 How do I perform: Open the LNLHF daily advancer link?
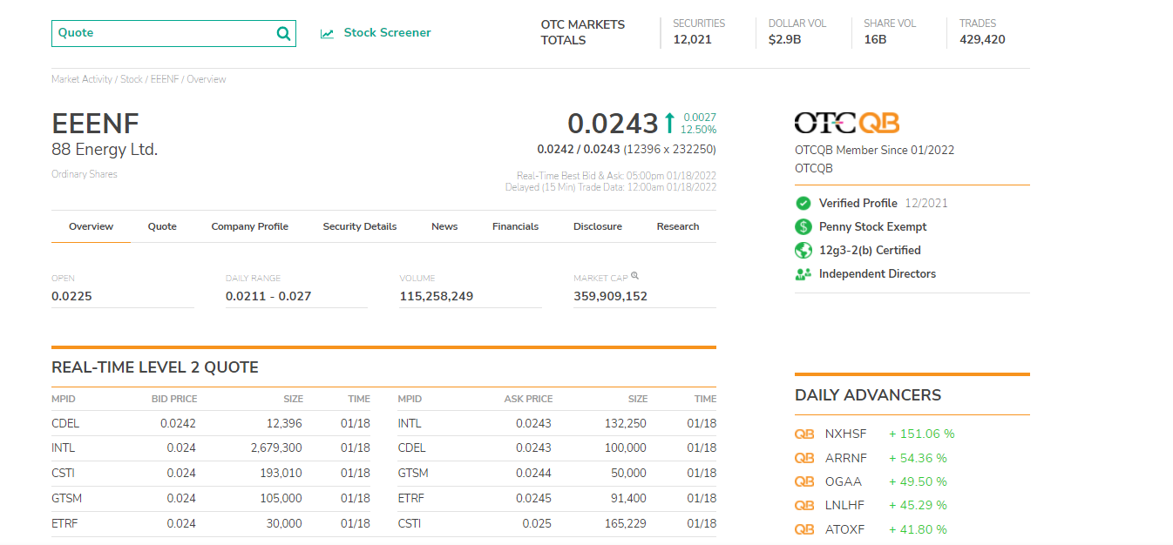(844, 505)
